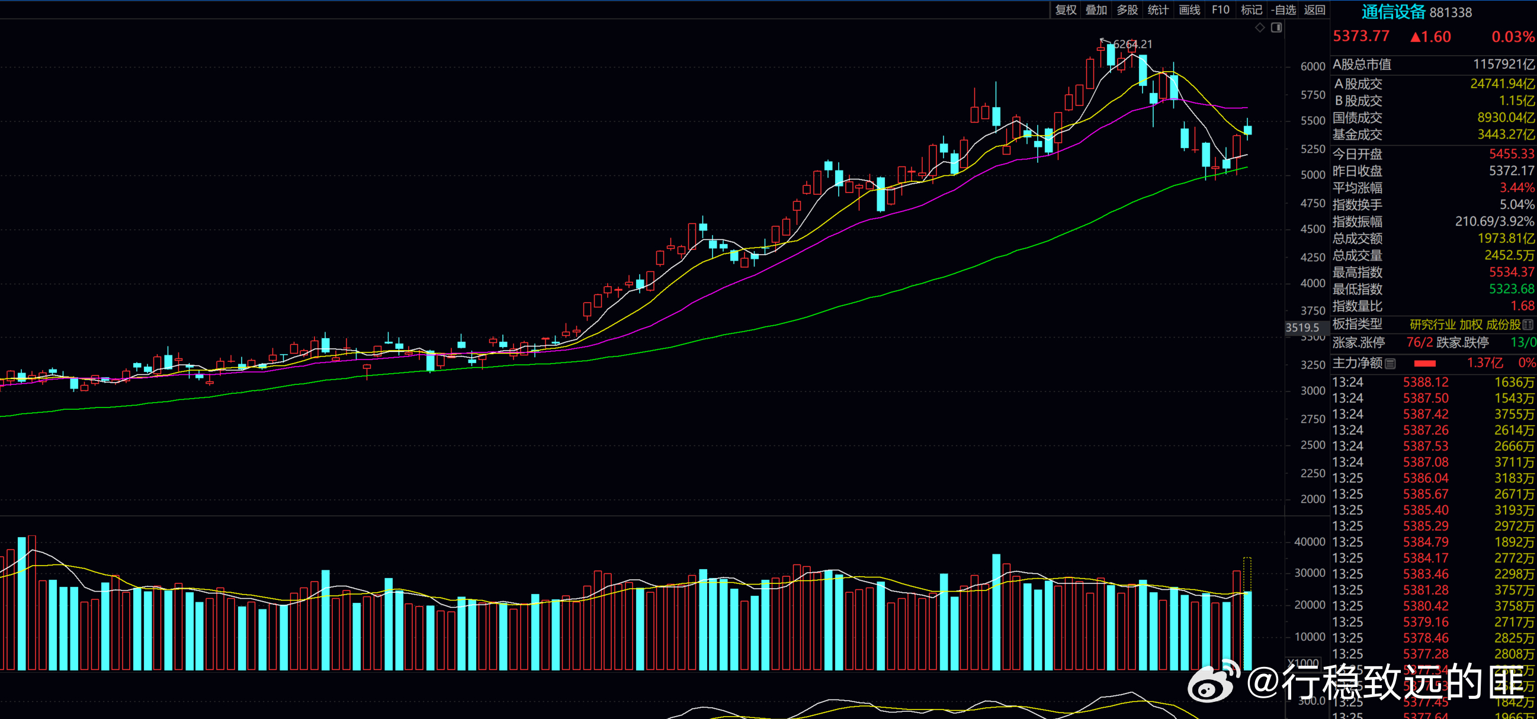The height and width of the screenshot is (719, 1537).
Task: Click the 5000 price axis label
Action: pos(1312,175)
